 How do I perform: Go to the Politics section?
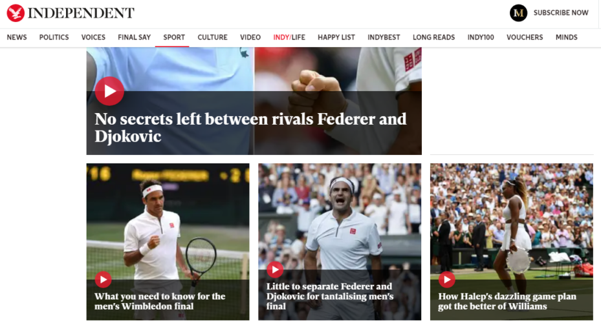pyautogui.click(x=54, y=37)
